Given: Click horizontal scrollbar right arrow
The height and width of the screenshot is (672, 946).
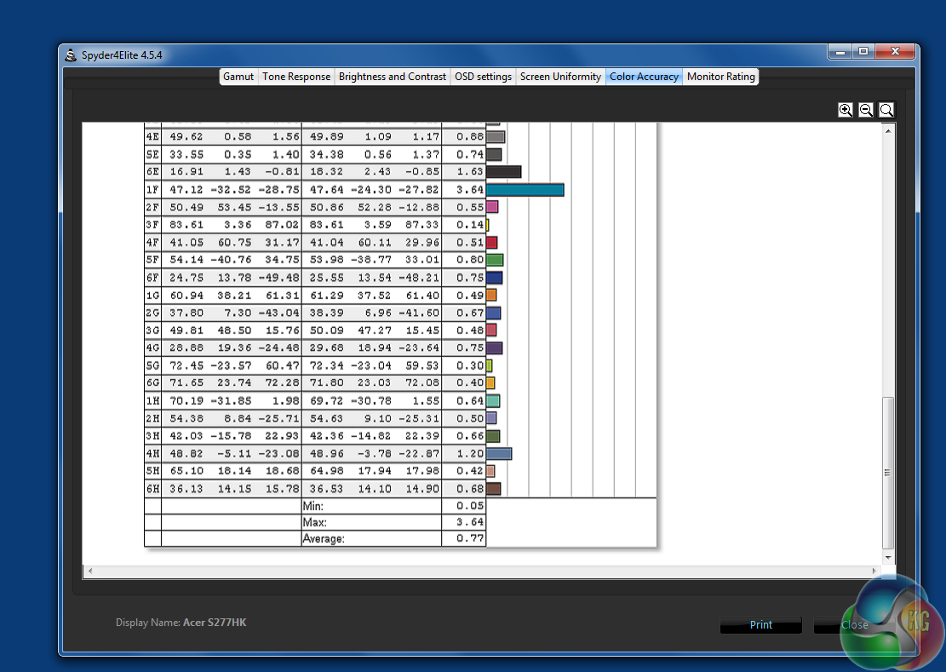Looking at the screenshot, I should point(874,571).
